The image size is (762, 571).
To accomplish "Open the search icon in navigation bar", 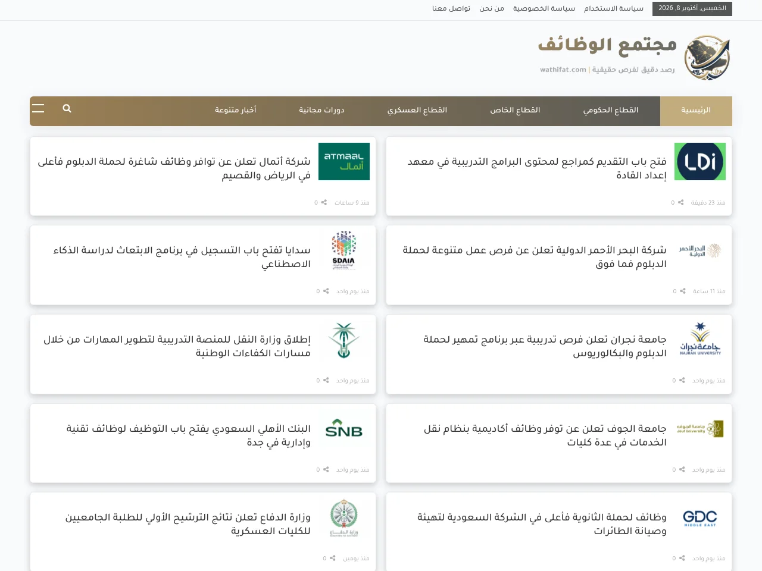I will tap(67, 108).
